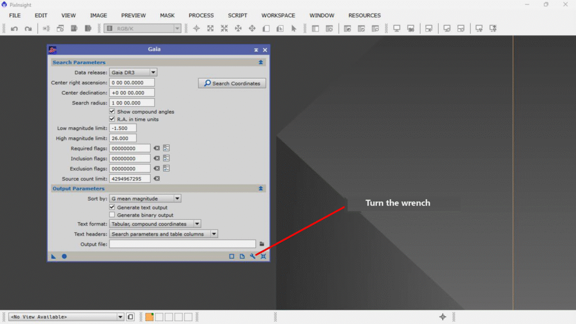The width and height of the screenshot is (576, 324).
Task: Open the PROCESS menu
Action: click(x=201, y=15)
